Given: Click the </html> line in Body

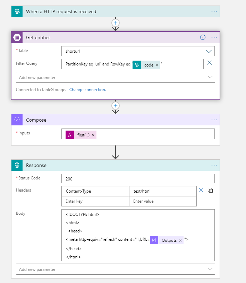Looking at the screenshot, I should (x=74, y=257).
